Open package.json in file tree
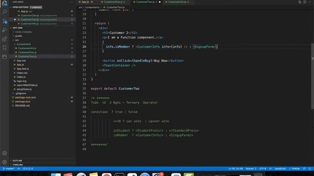Image resolution: width=314 pixels, height=176 pixels. coord(23,101)
